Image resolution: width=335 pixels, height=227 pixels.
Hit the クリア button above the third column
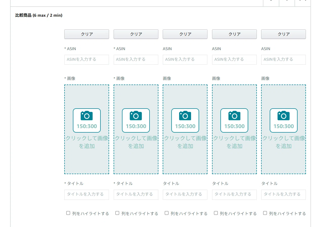tap(185, 34)
